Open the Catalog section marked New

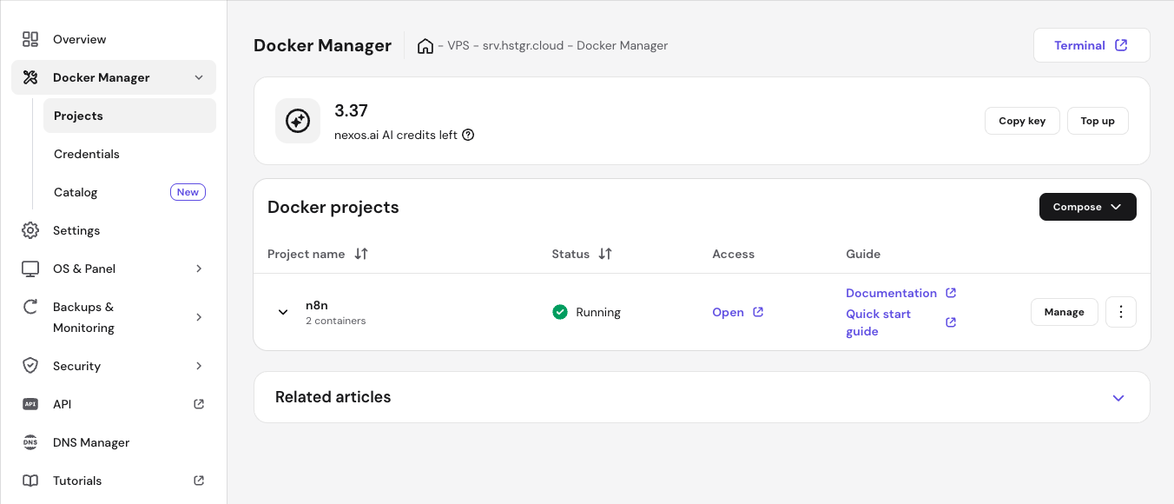point(75,192)
